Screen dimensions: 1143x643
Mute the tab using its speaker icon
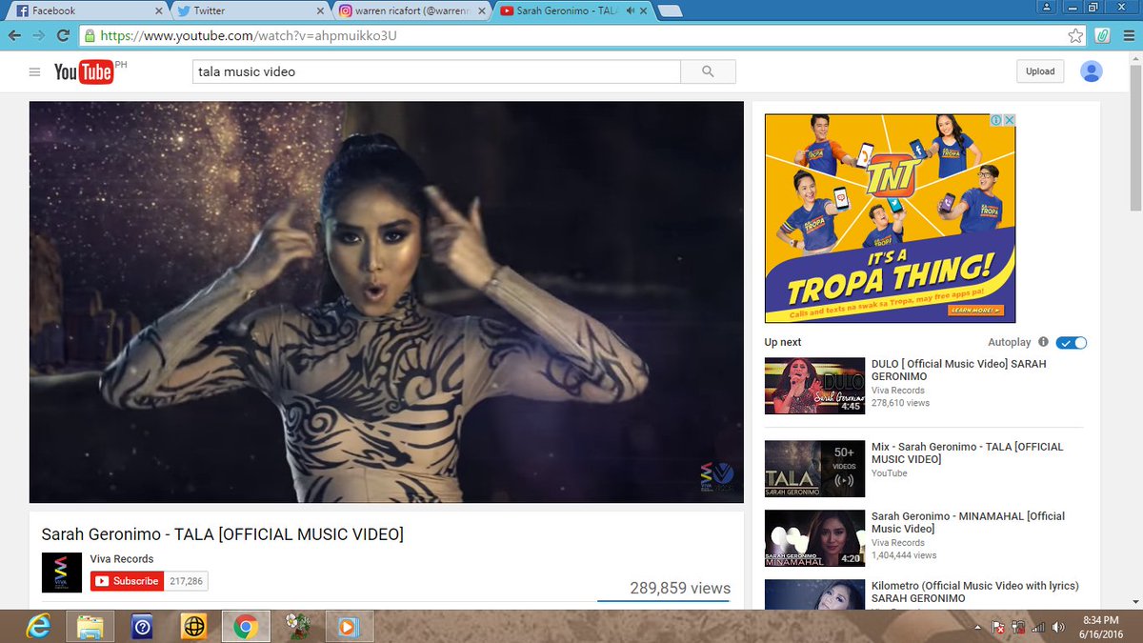pyautogui.click(x=631, y=10)
